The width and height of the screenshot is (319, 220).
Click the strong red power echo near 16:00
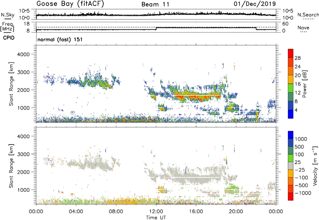(196, 97)
